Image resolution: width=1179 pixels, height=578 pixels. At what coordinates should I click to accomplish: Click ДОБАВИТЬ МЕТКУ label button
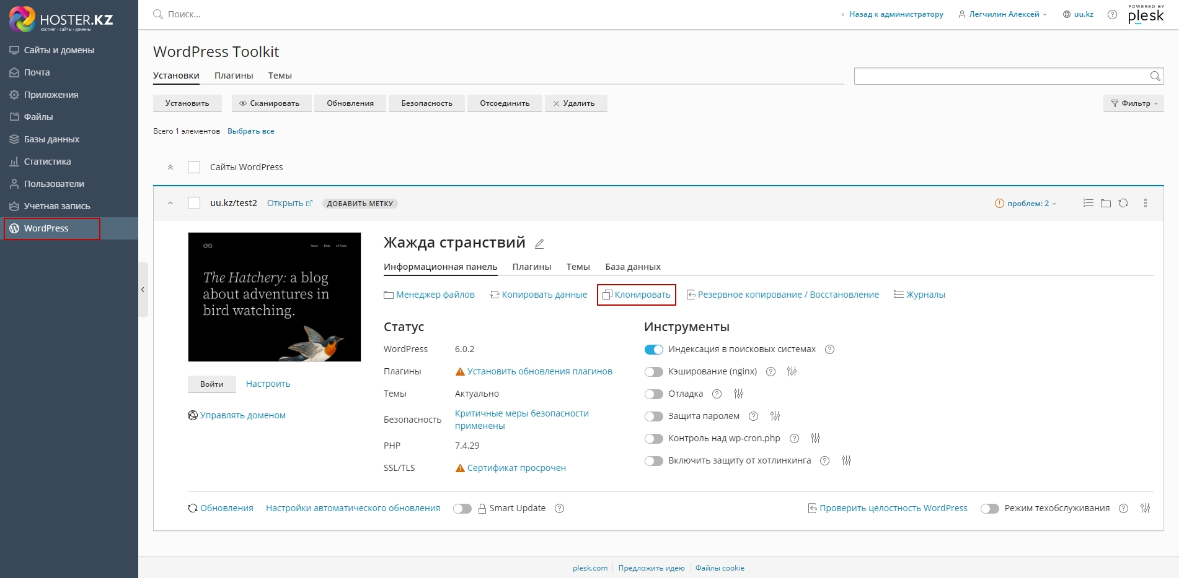tap(360, 204)
